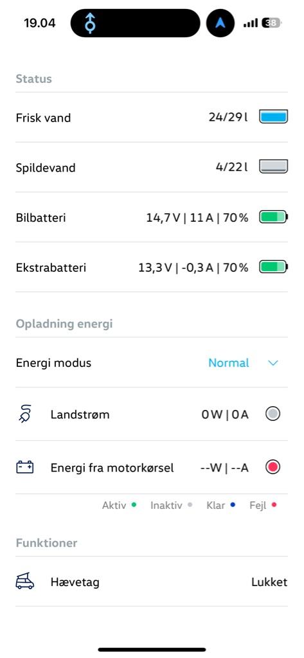This screenshot has height=658, width=304.
Task: Tap the Ekstrabatteri green battery icon
Action: [273, 267]
